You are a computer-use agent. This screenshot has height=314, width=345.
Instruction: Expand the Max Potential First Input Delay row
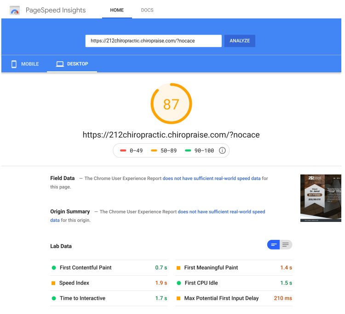[234, 298]
